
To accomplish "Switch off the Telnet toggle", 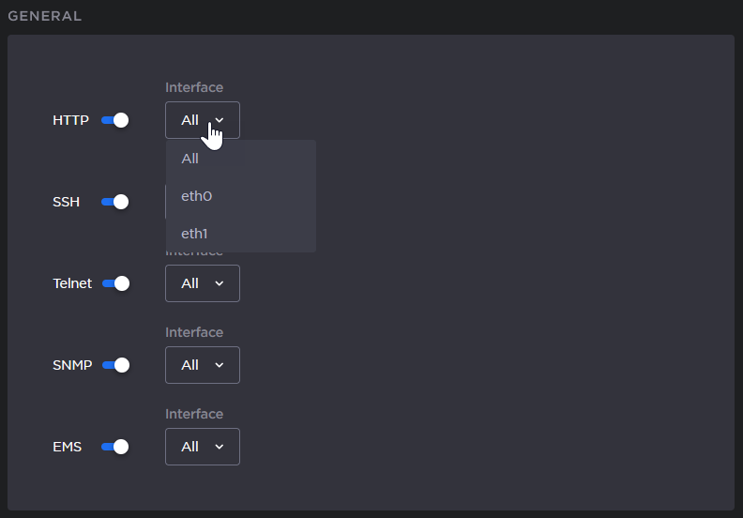I will (x=114, y=283).
